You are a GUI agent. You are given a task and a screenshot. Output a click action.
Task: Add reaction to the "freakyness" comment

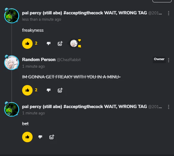pyautogui.click(x=60, y=43)
